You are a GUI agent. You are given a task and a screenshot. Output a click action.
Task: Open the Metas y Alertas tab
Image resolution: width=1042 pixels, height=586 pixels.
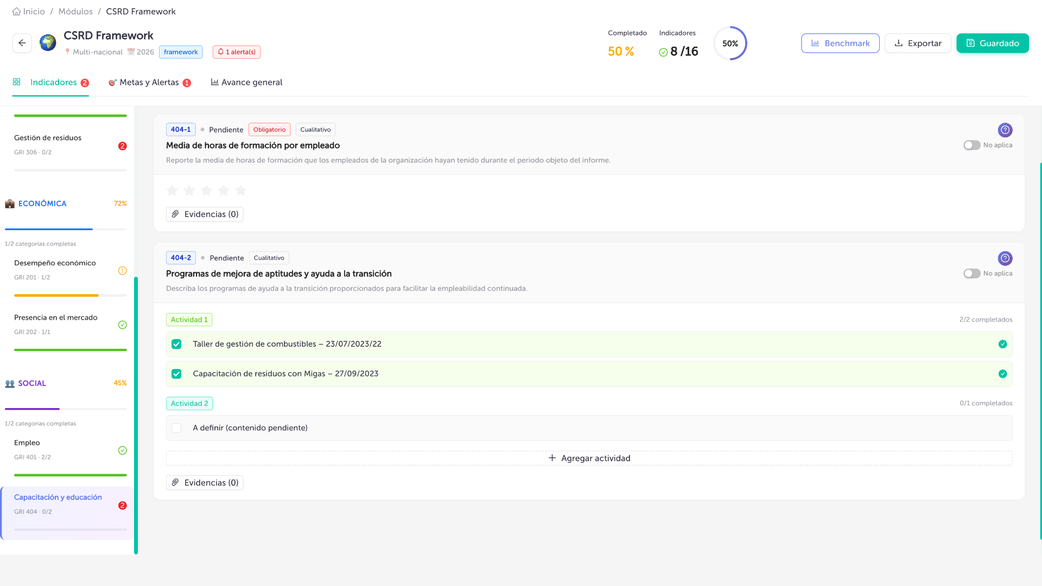click(149, 82)
